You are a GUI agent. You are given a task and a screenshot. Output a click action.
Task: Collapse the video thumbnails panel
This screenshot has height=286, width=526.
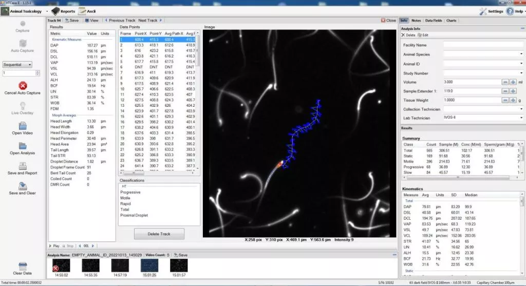(x=394, y=255)
